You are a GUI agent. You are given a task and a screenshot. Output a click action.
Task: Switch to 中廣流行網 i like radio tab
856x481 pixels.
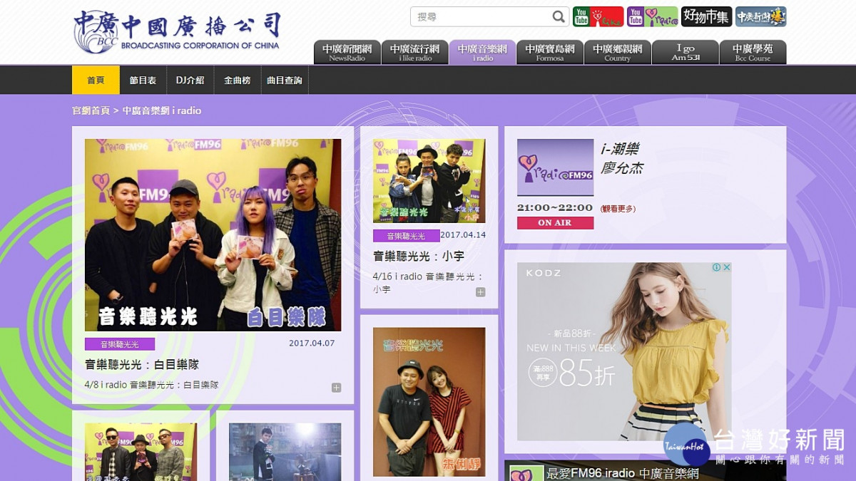pyautogui.click(x=415, y=52)
